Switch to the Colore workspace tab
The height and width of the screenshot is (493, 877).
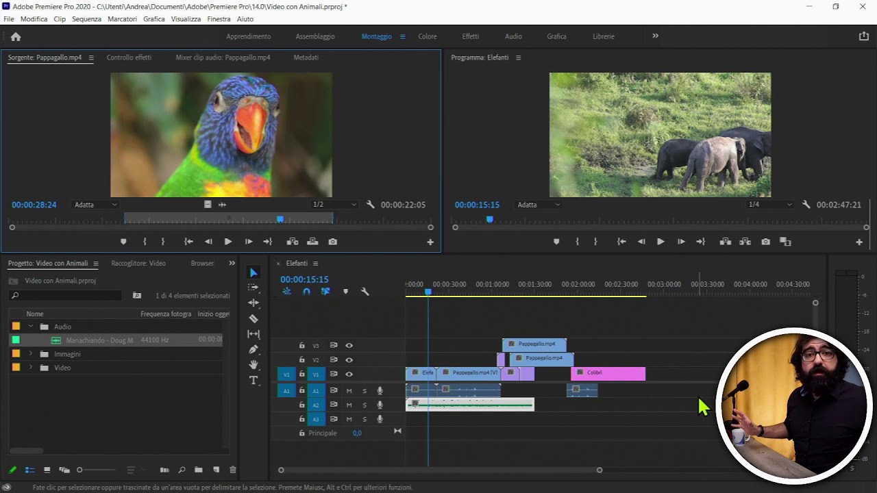[427, 36]
